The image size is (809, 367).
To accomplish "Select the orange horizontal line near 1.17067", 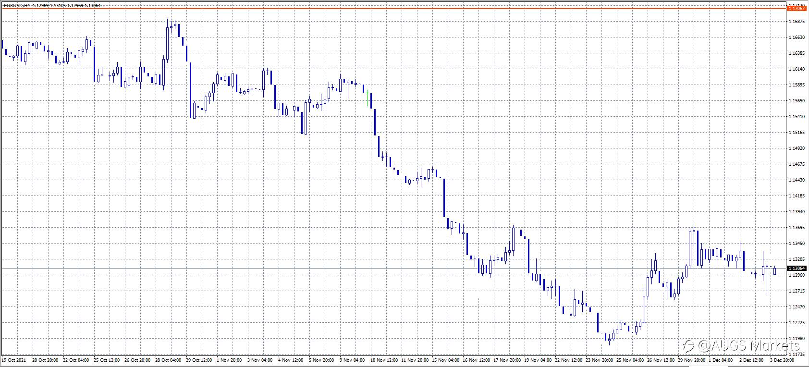I will point(393,9).
